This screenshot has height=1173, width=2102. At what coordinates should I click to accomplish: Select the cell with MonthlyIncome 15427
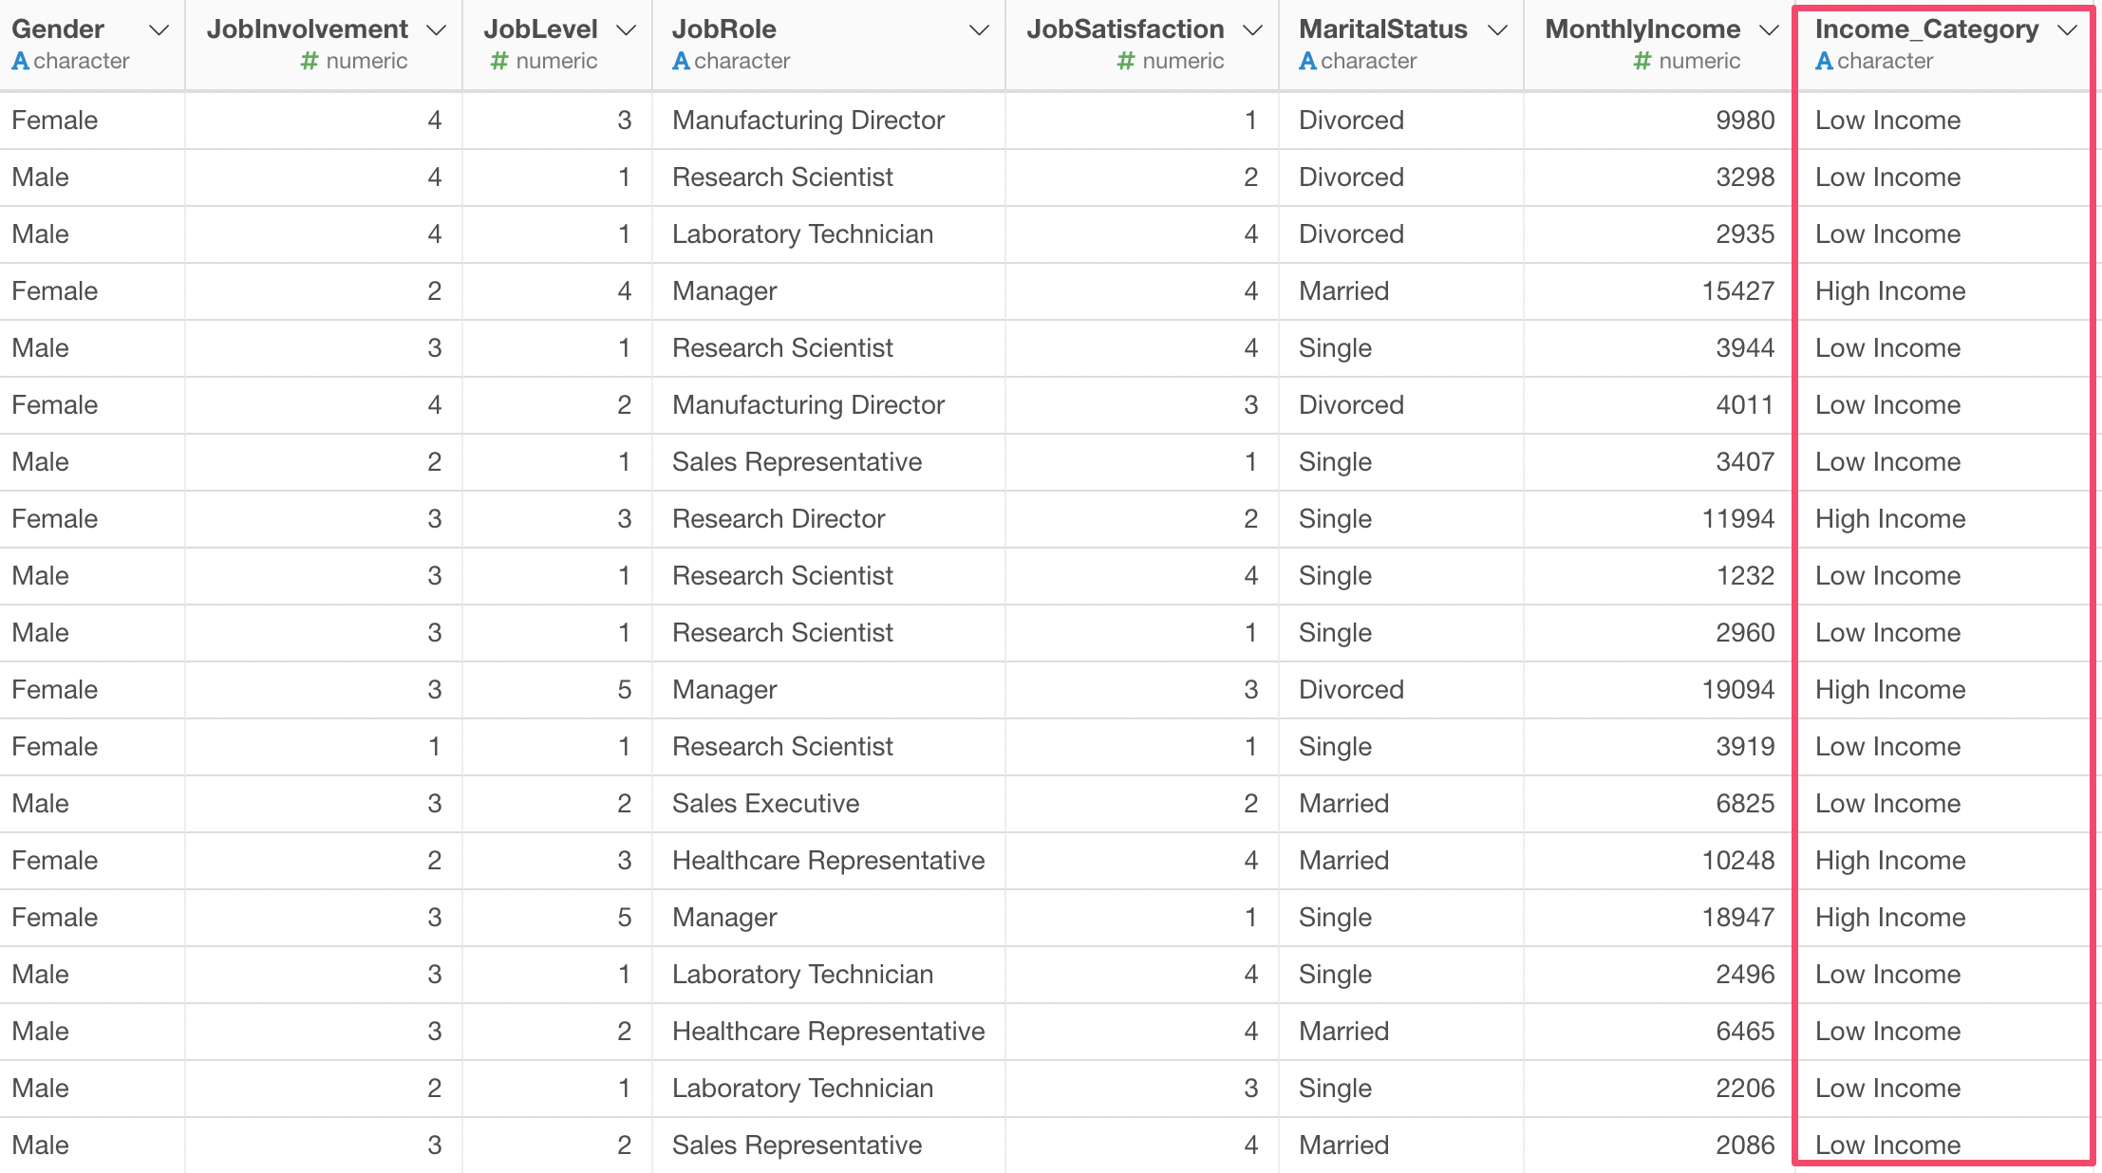tap(1659, 291)
